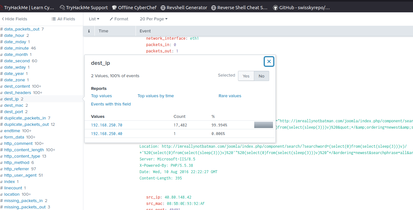
Task: Click the 99.994% percentage bar
Action: tap(263, 125)
